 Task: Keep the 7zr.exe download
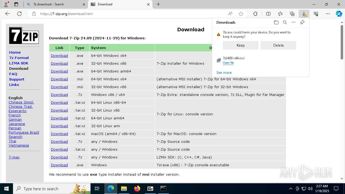tap(241, 45)
